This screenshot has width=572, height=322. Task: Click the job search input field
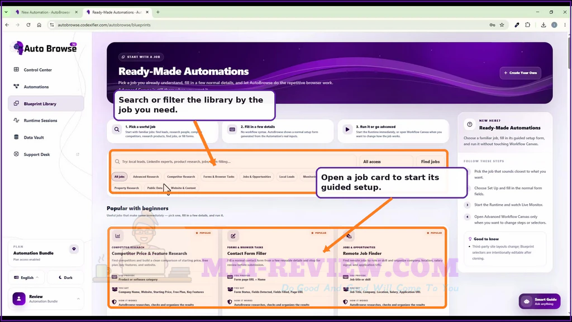click(x=233, y=162)
